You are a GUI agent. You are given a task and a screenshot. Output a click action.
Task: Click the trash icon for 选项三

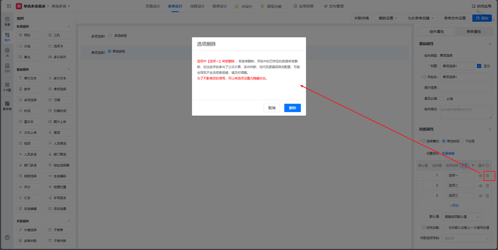coord(487,196)
